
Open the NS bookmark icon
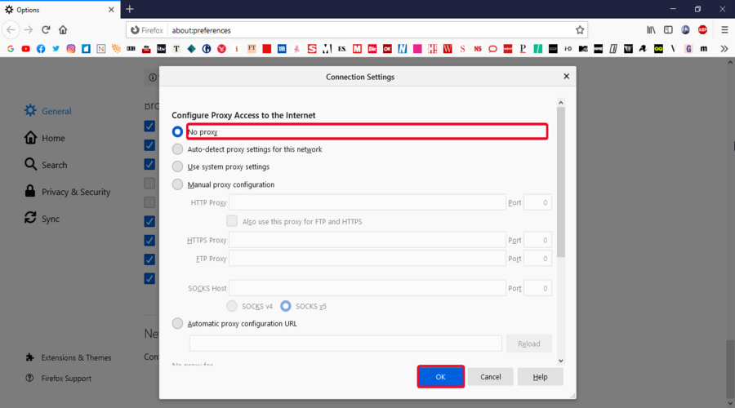click(478, 49)
